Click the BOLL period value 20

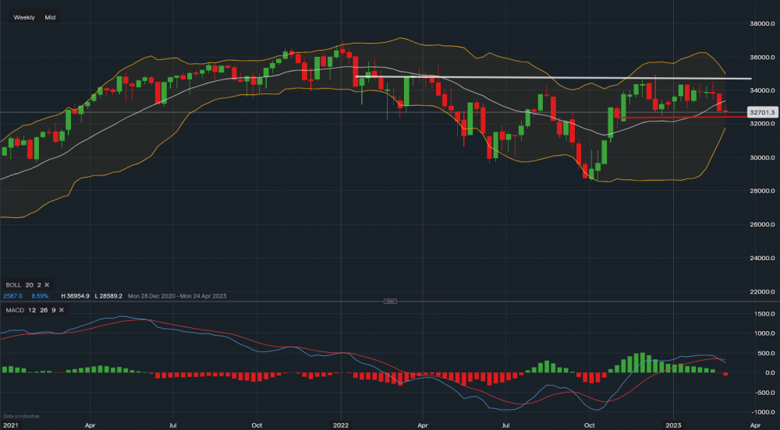click(29, 285)
